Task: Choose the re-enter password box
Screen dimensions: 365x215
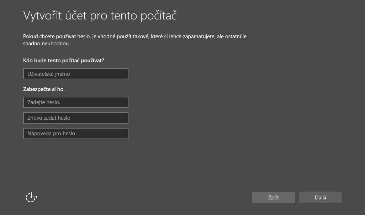Action: tap(76, 118)
